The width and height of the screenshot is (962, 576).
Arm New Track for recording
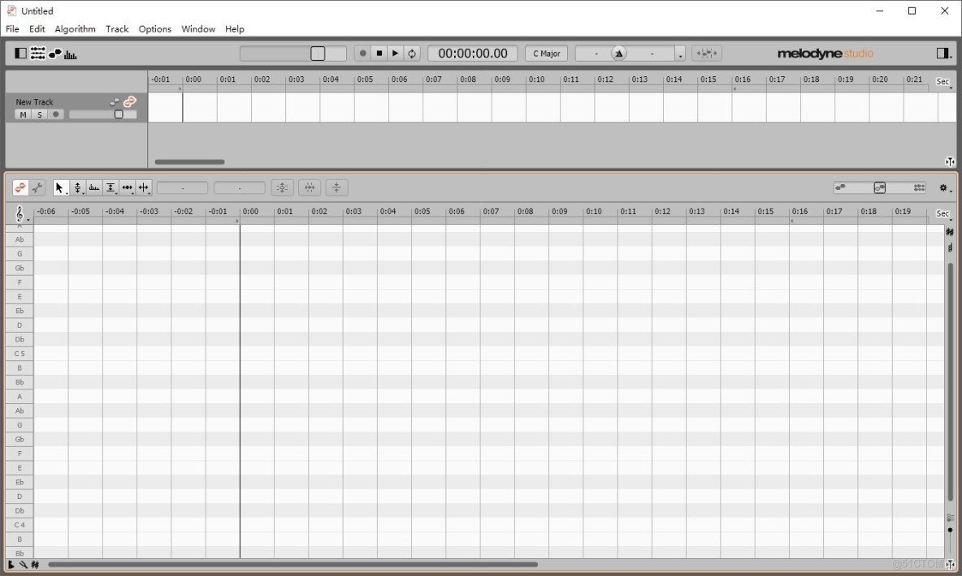point(55,114)
